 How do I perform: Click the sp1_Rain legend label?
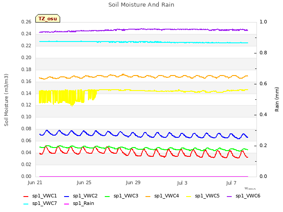[84, 204]
